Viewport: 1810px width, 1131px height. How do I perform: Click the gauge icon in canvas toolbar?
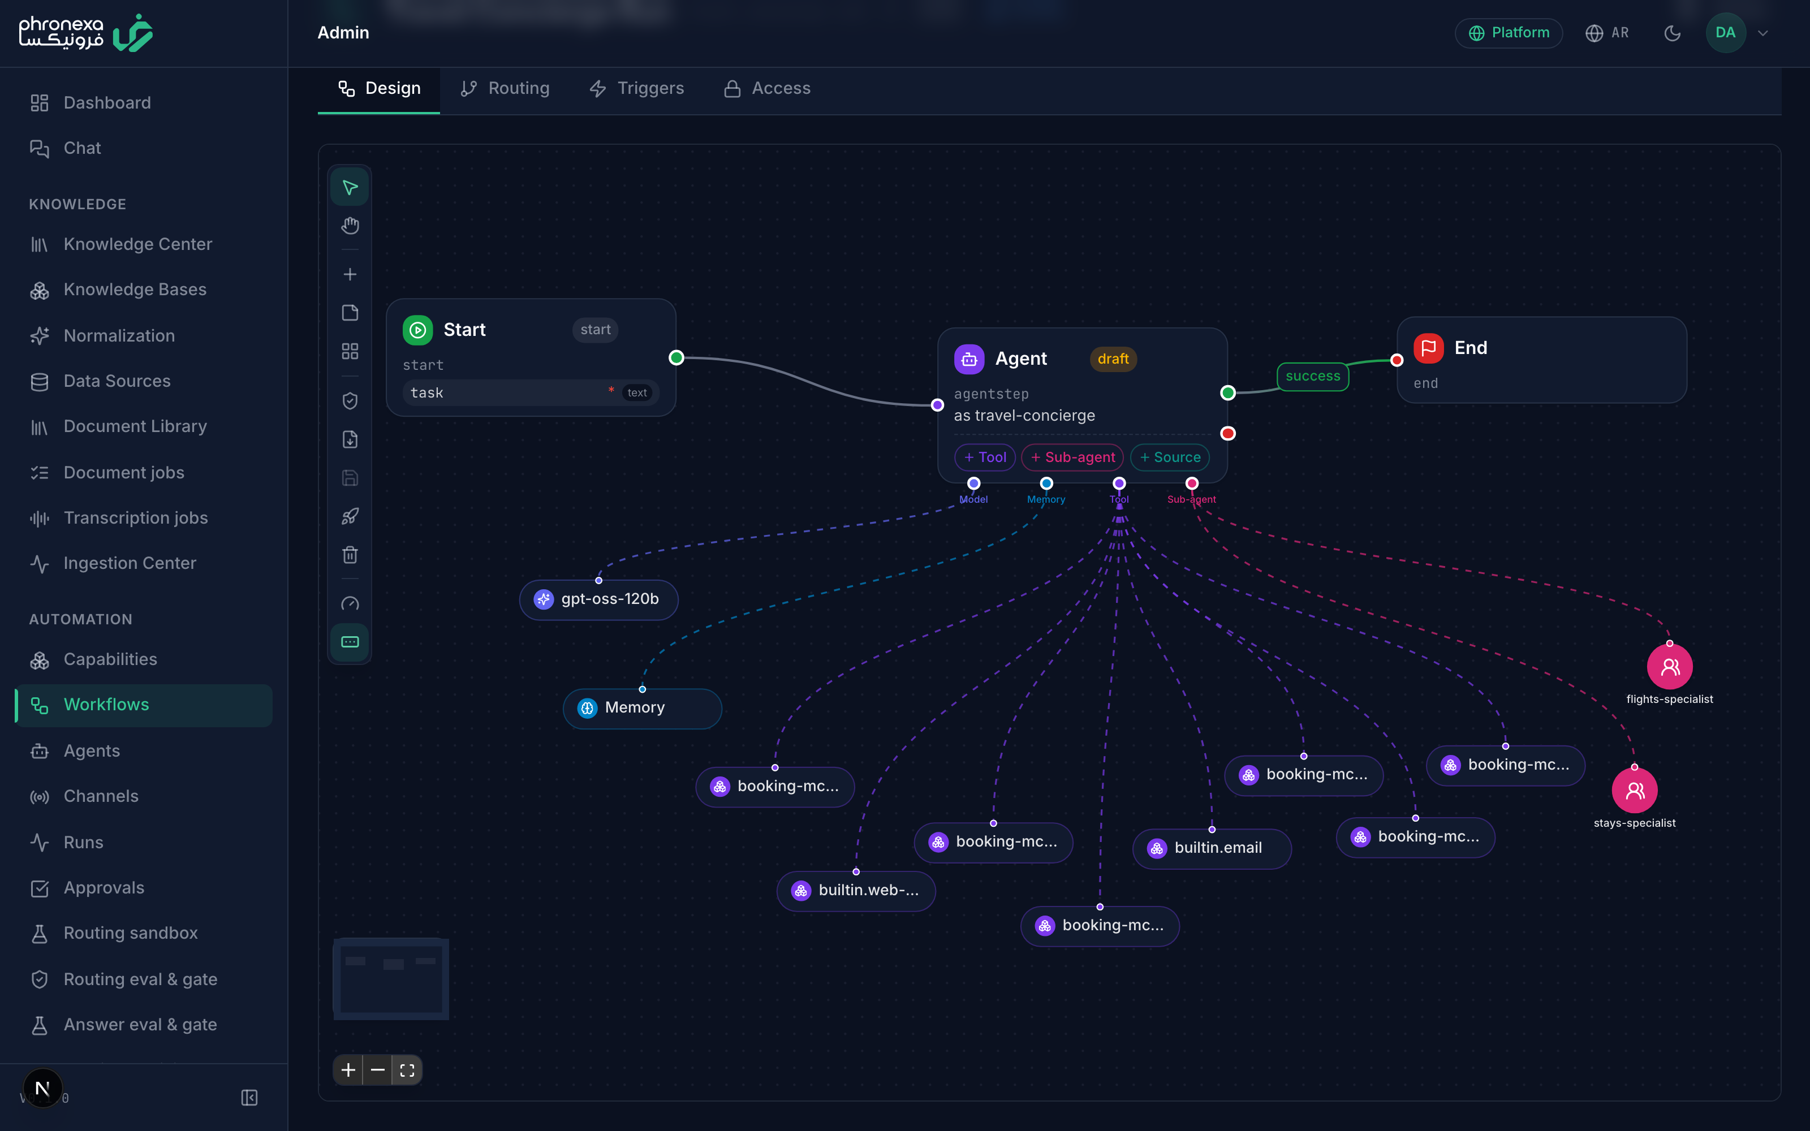[x=350, y=603]
